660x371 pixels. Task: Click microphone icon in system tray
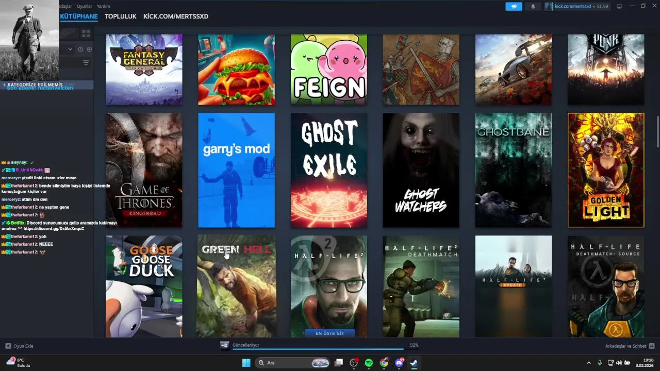600,363
